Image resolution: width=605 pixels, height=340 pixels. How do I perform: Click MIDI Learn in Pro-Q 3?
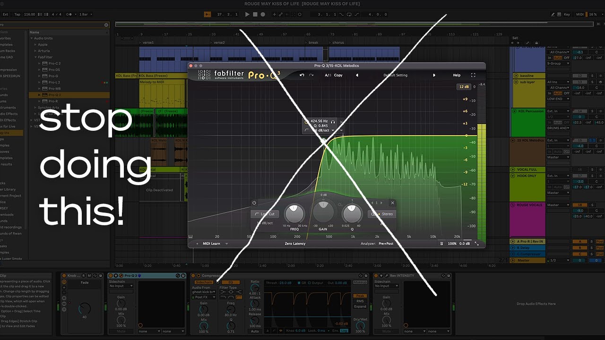[x=211, y=244]
